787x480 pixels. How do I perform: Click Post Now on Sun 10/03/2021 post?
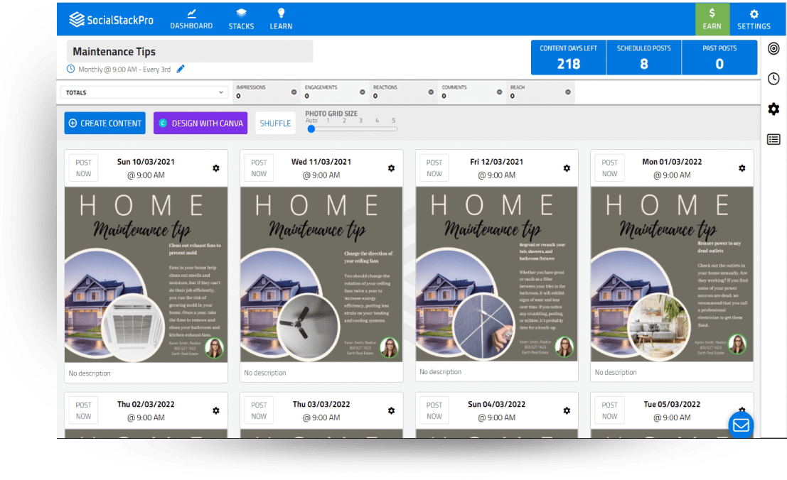(x=83, y=168)
